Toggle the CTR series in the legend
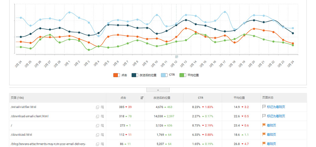 [164, 75]
